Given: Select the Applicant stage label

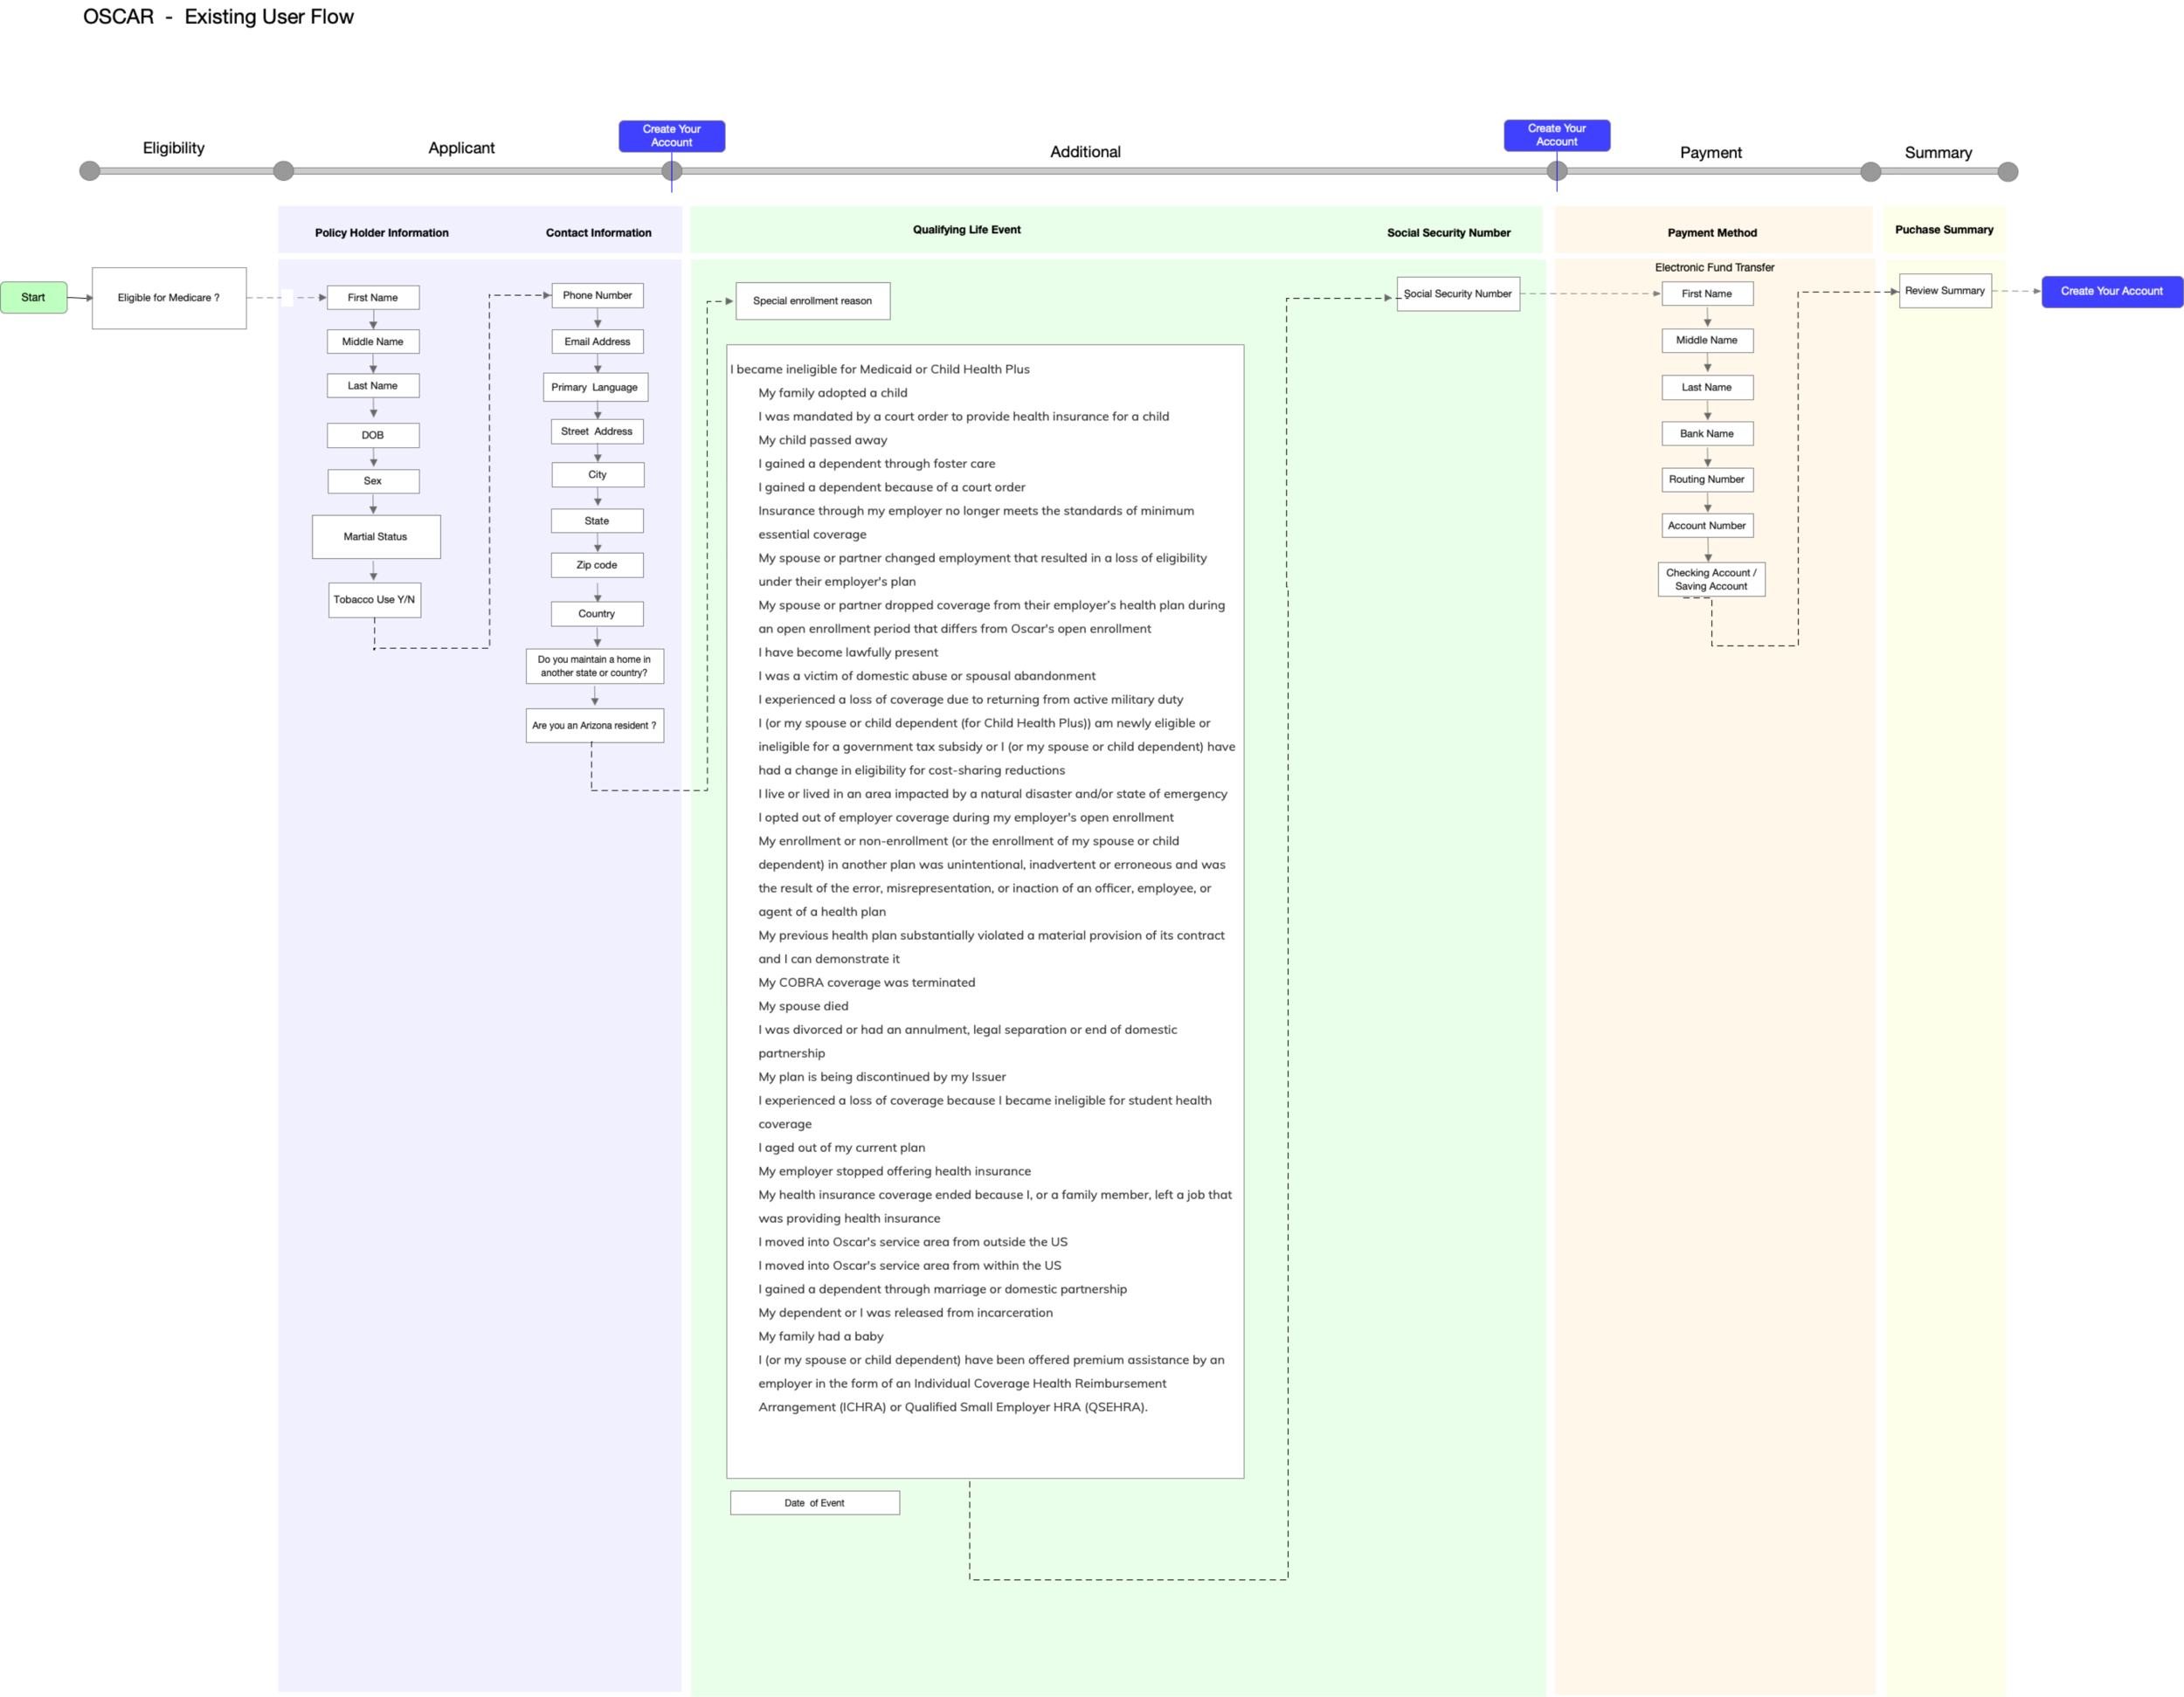Looking at the screenshot, I should click(461, 148).
